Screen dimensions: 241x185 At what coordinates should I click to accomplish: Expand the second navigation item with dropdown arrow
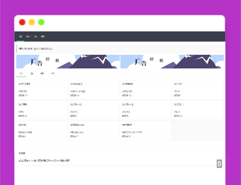(28, 37)
